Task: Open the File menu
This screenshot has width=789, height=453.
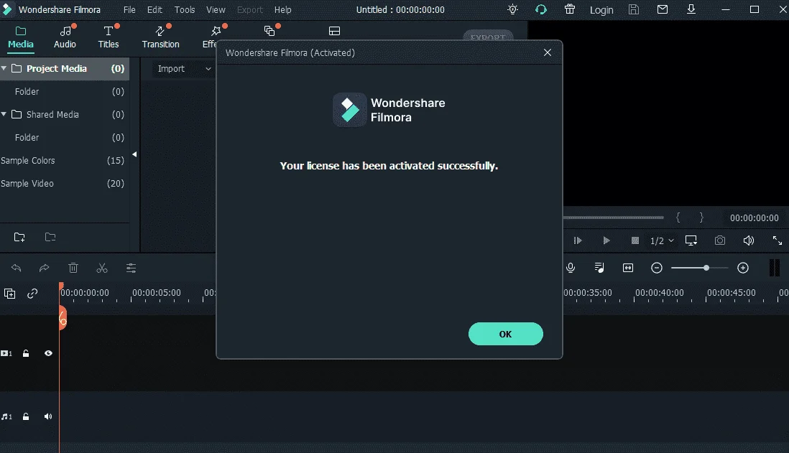Action: pos(129,9)
